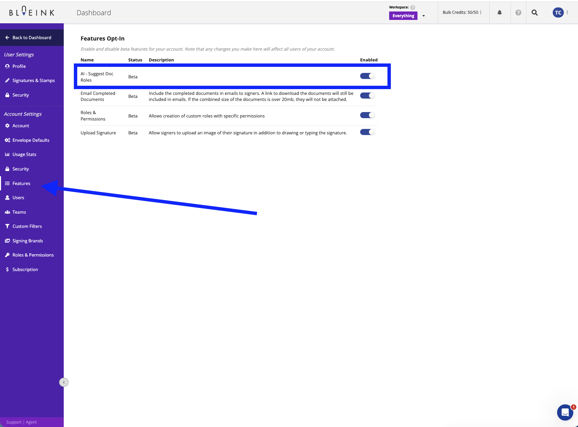
Task: Click the Description column header
Action: click(x=161, y=60)
